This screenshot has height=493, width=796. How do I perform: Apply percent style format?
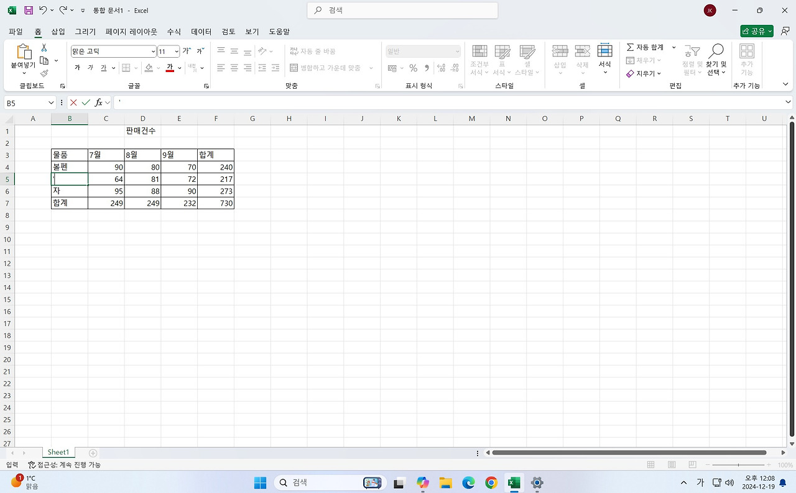coord(413,68)
